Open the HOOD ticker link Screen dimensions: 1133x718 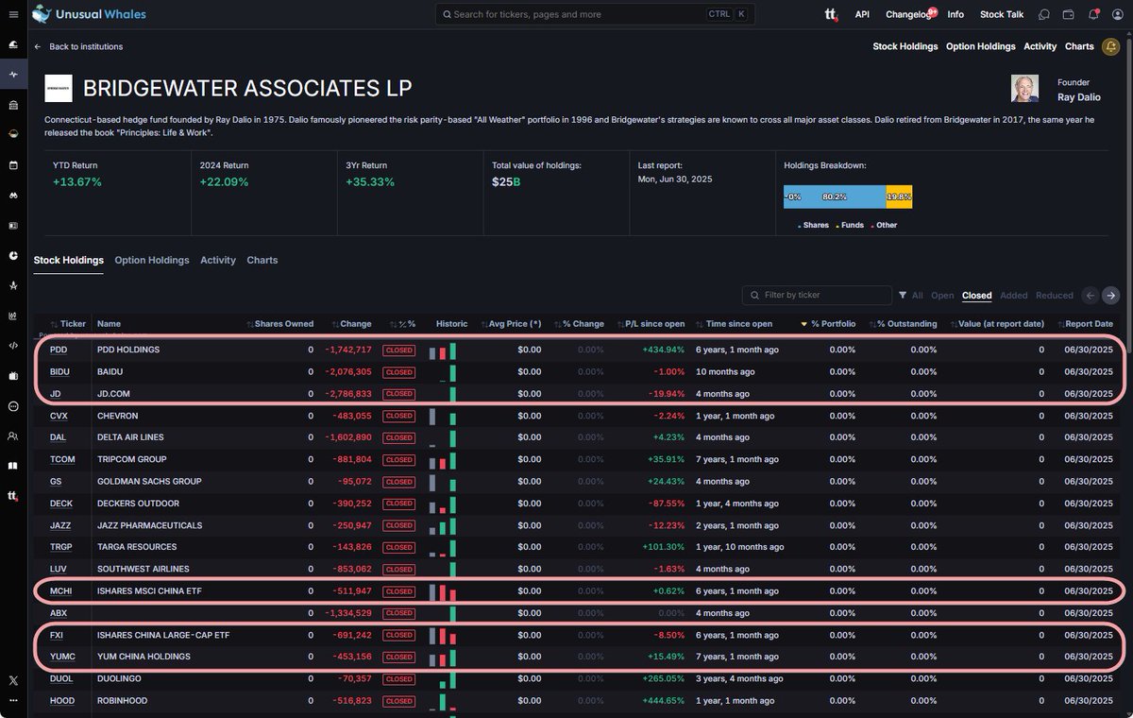point(62,701)
